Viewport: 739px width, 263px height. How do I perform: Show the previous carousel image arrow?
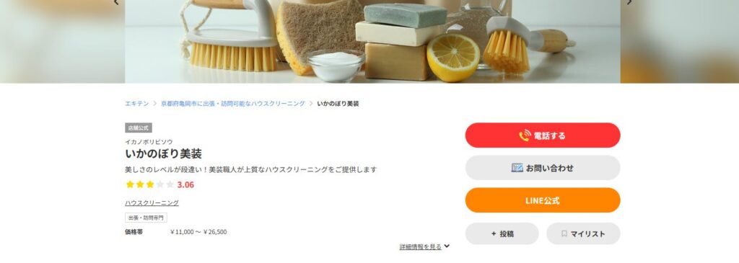click(116, 2)
